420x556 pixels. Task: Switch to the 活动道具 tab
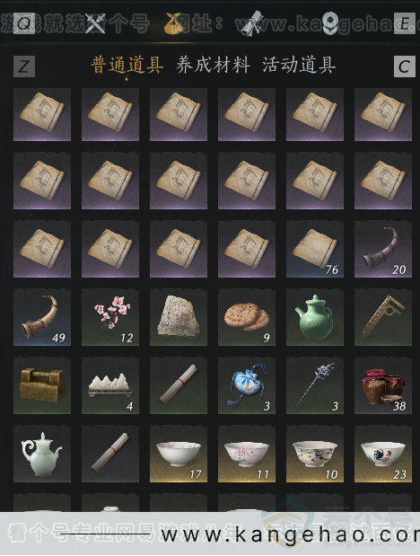coord(299,66)
